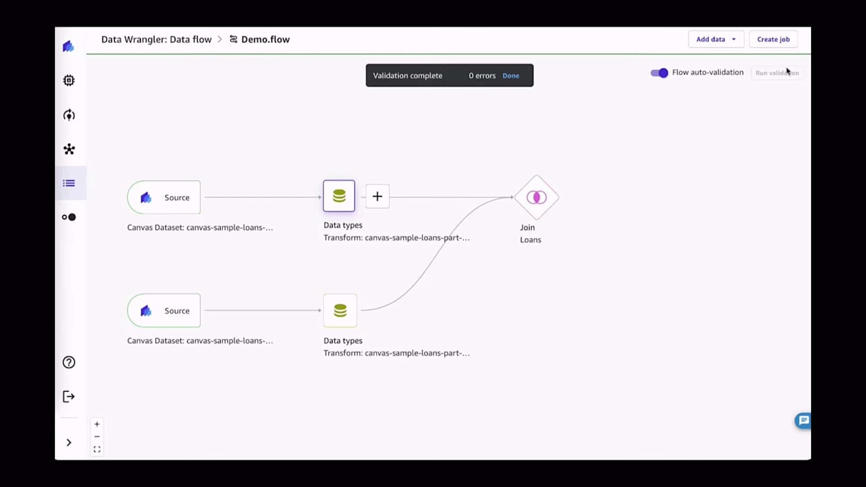
Task: Fit the flow to screen
Action: [x=97, y=449]
